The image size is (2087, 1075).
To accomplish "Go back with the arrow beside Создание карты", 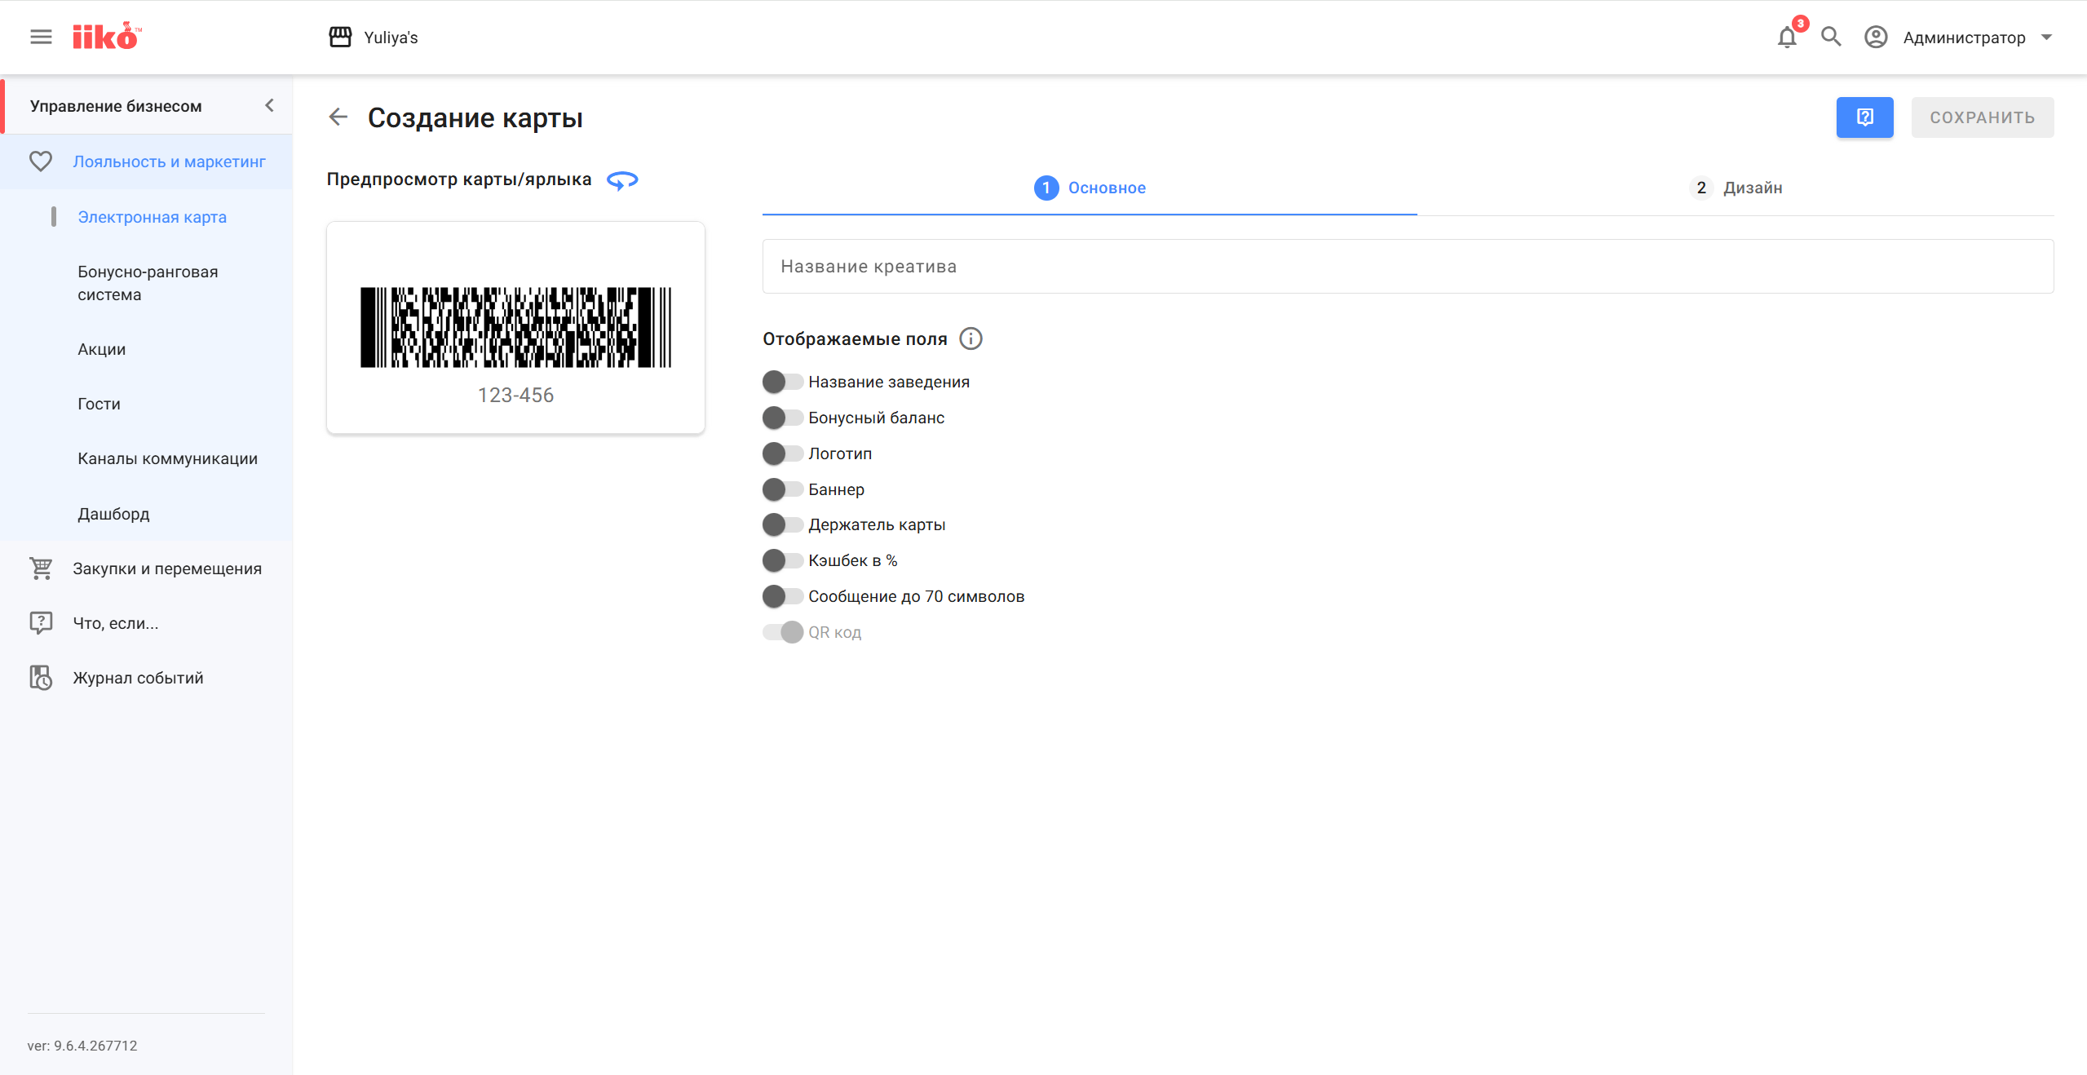I will 338,117.
